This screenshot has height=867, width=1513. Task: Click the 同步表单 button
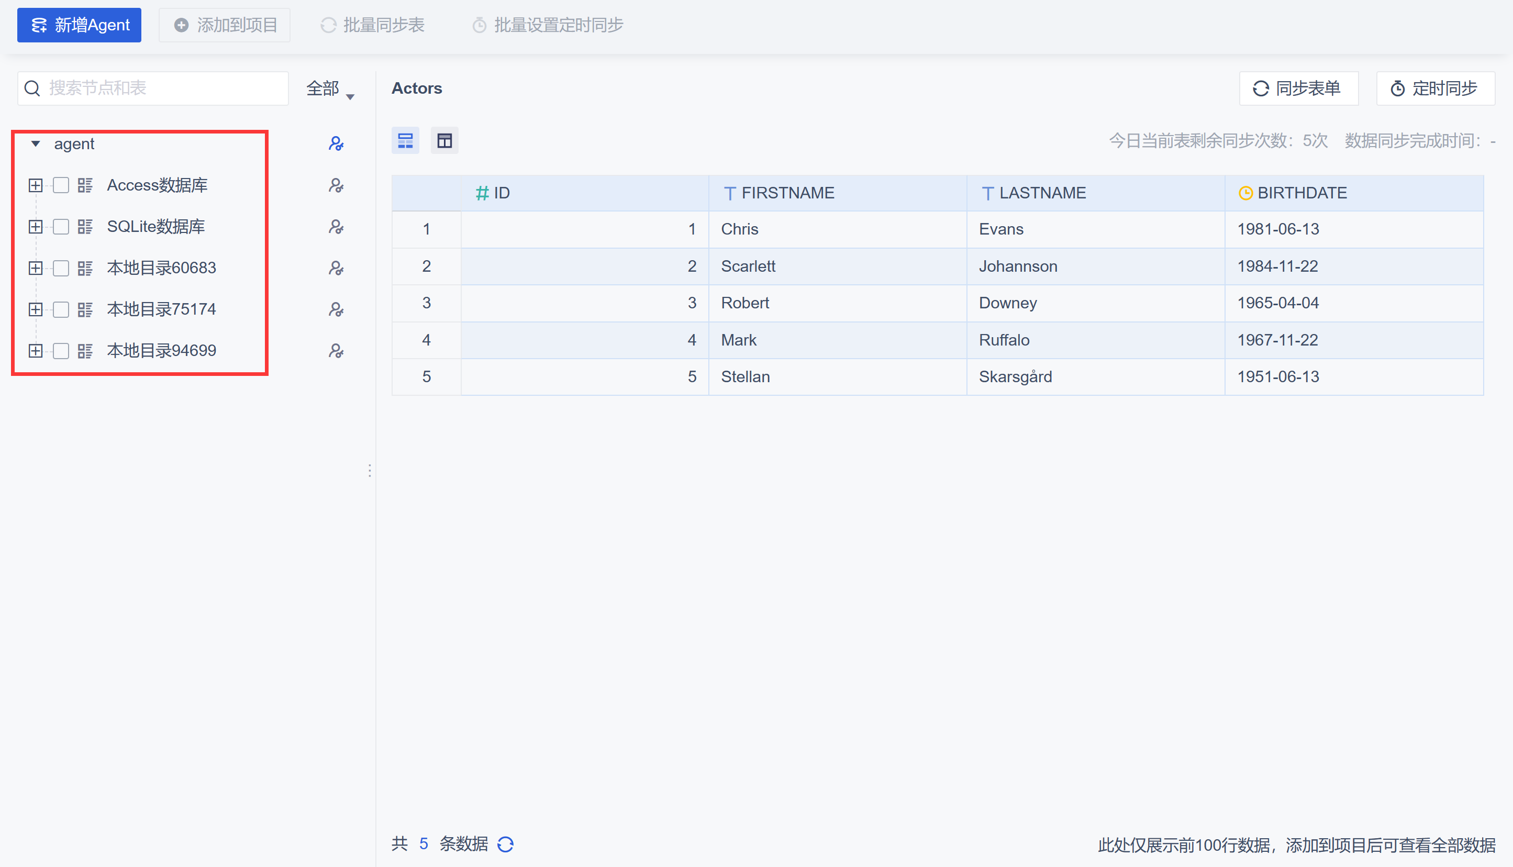coord(1298,88)
